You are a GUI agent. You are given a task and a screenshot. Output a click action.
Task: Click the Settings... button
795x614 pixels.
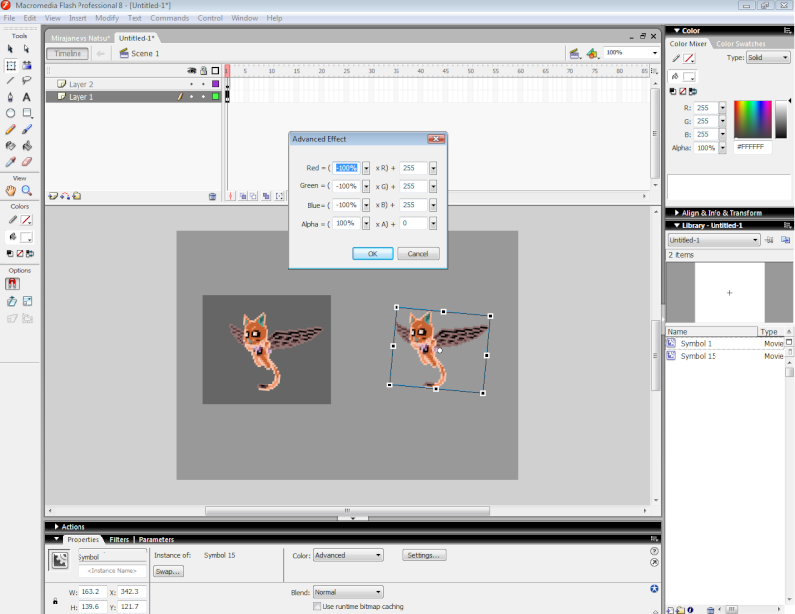(x=424, y=555)
